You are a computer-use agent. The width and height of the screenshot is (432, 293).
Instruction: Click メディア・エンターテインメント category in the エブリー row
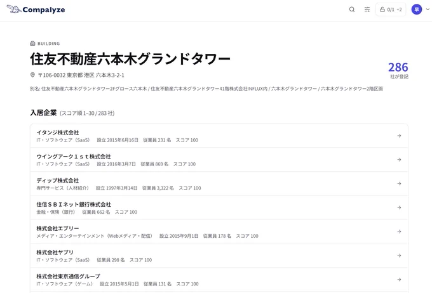coord(95,236)
